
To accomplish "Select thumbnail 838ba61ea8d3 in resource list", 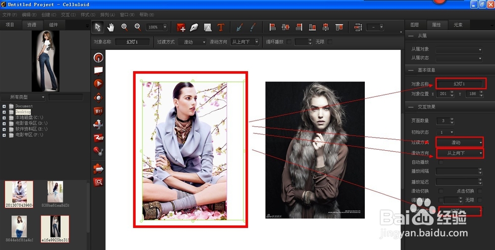I will click(55, 194).
